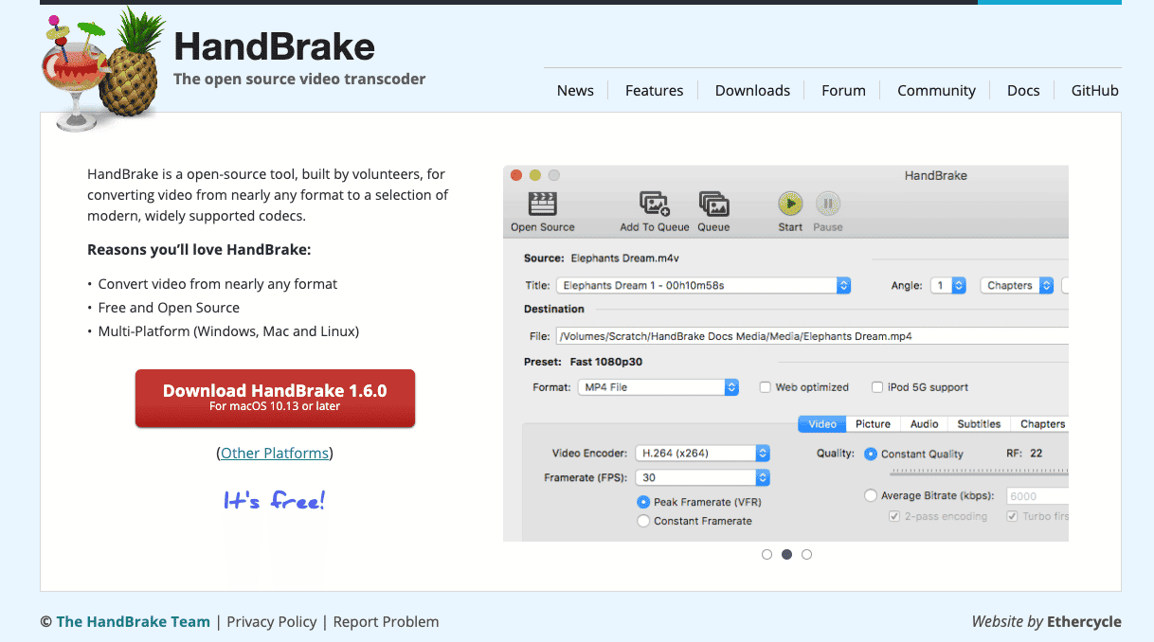The image size is (1154, 642).
Task: Enable the Web optimized checkbox
Action: pyautogui.click(x=765, y=387)
